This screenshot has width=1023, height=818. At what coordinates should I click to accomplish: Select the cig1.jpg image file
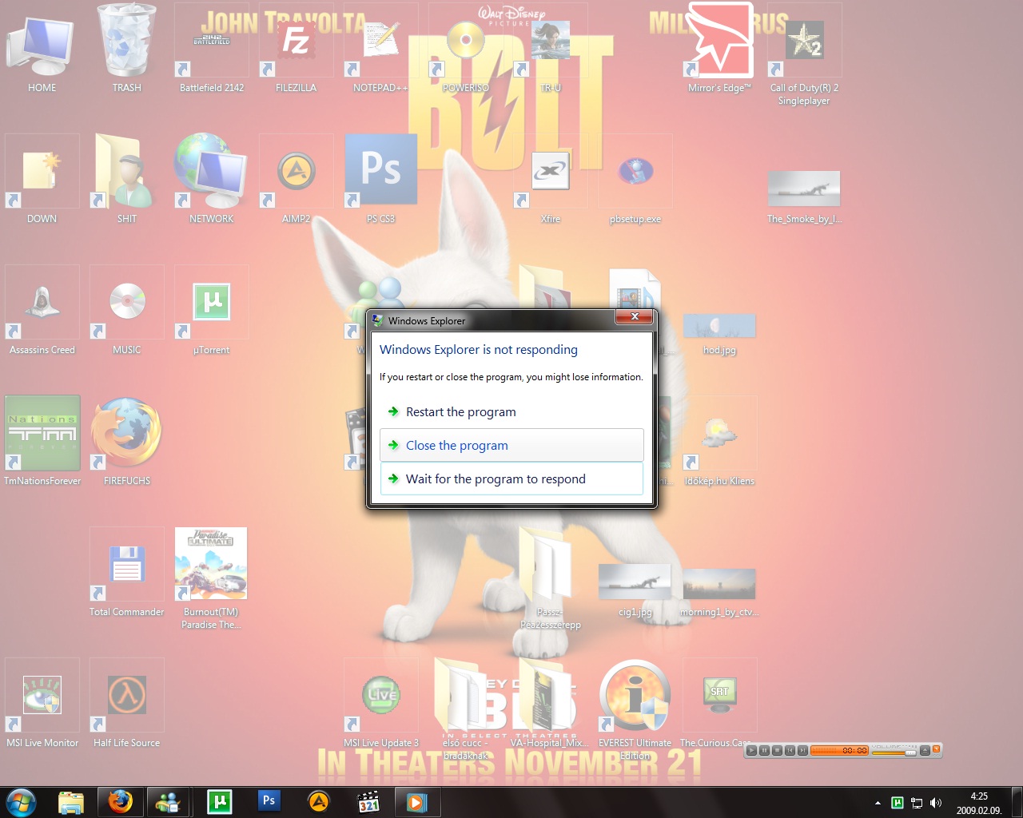click(635, 590)
